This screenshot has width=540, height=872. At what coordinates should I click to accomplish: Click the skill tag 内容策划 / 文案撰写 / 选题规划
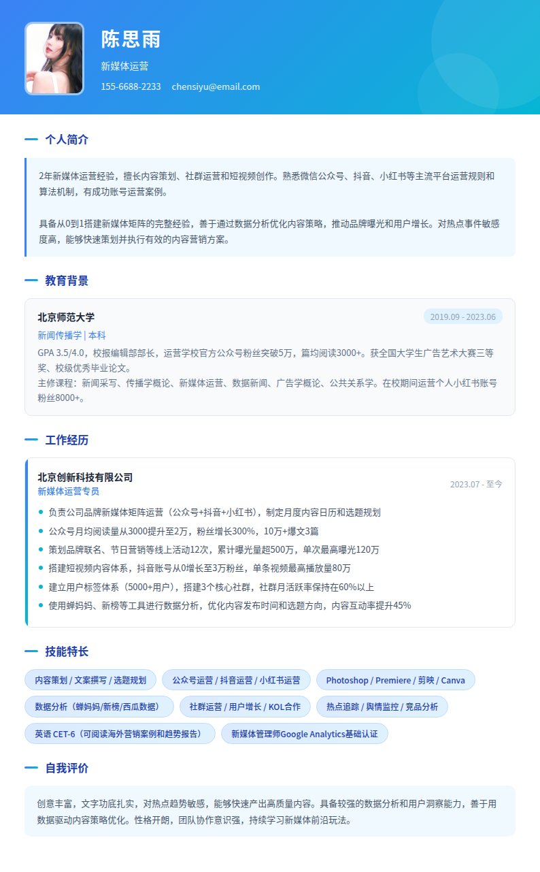pos(90,680)
